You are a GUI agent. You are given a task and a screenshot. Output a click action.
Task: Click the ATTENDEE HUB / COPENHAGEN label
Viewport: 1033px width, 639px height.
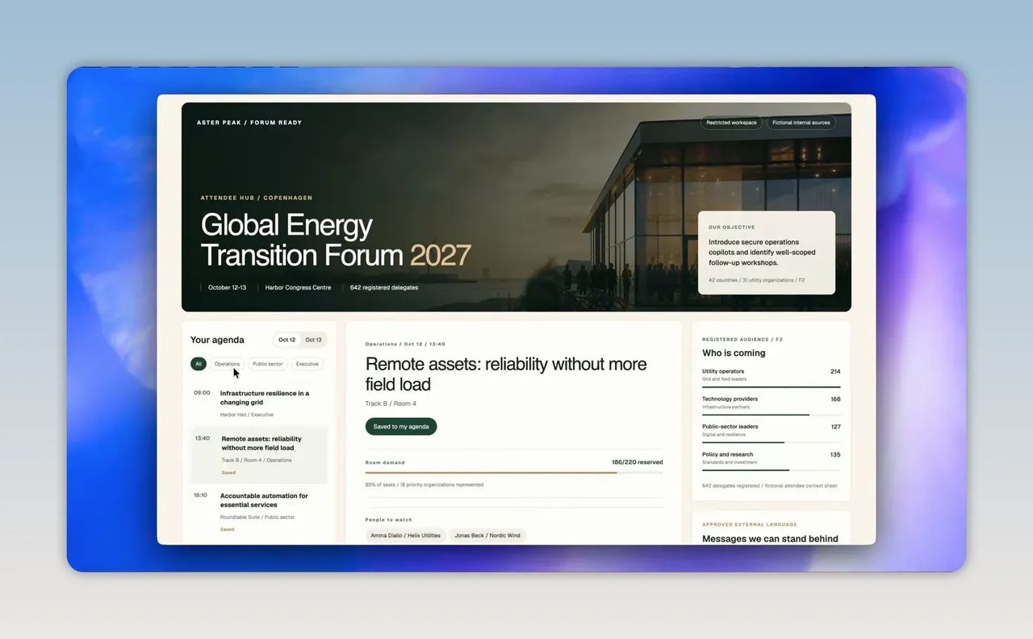(x=257, y=198)
